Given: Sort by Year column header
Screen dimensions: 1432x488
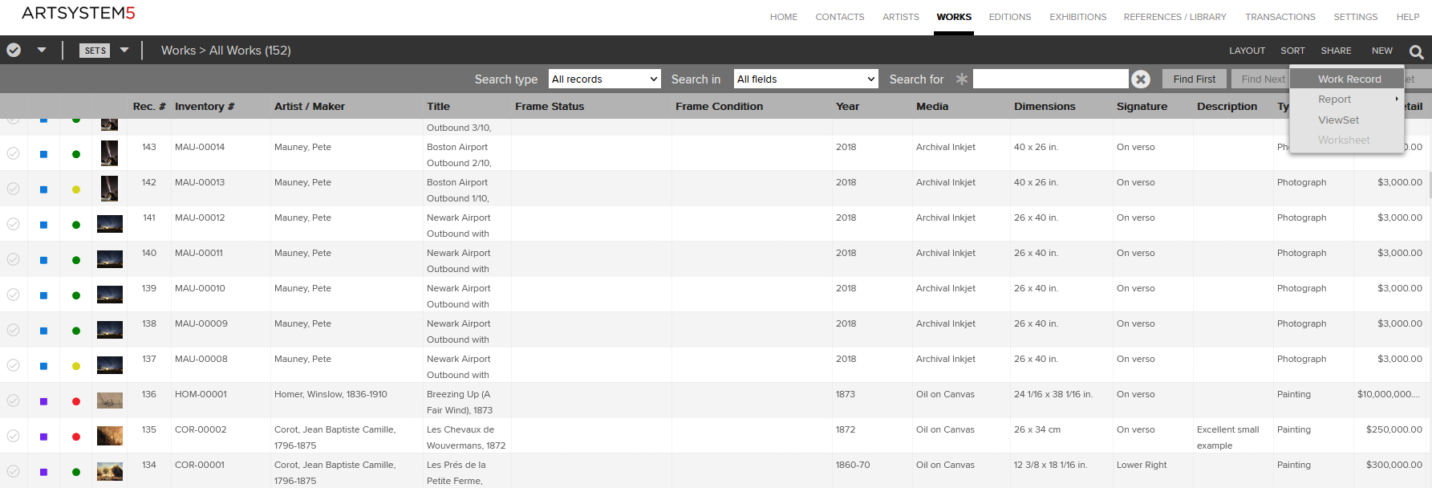Looking at the screenshot, I should 847,106.
